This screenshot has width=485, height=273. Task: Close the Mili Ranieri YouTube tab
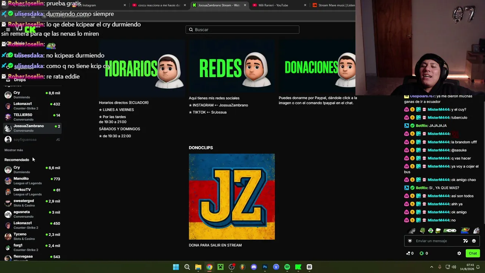305,5
